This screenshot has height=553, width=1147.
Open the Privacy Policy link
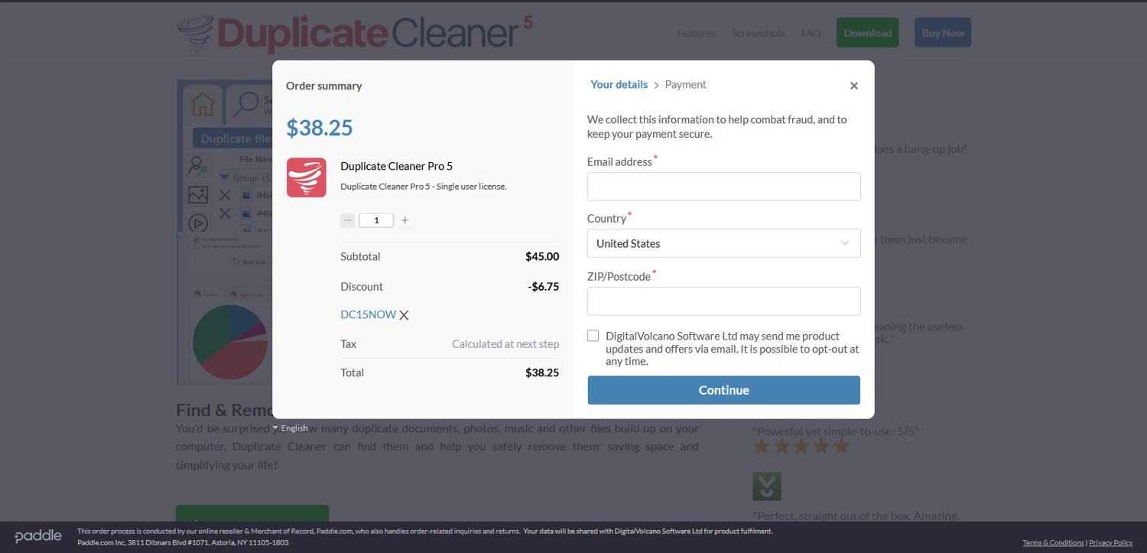[1110, 543]
